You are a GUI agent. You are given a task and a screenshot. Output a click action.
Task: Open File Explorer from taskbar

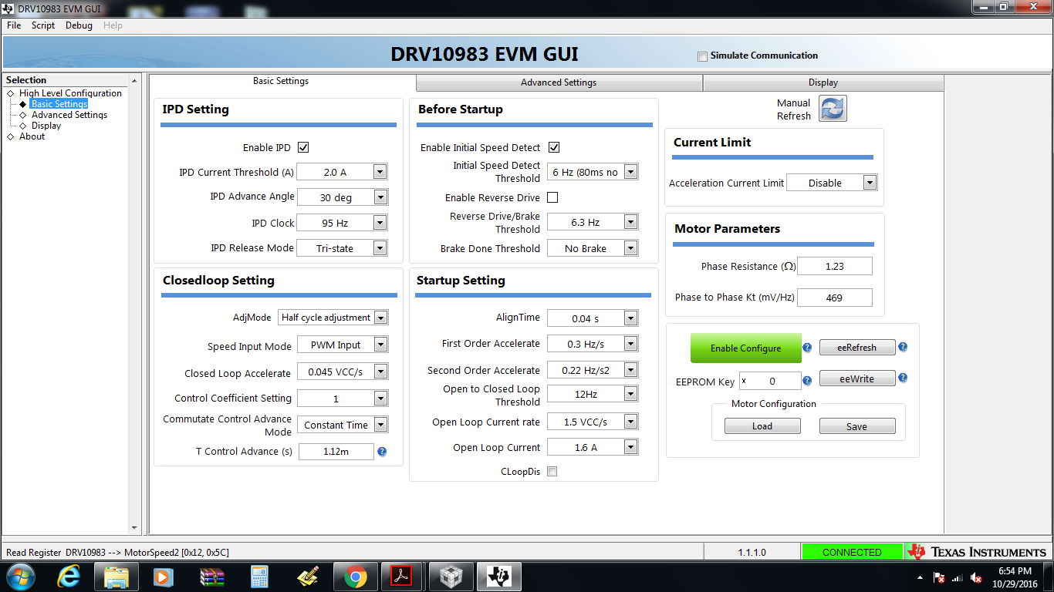coord(117,577)
